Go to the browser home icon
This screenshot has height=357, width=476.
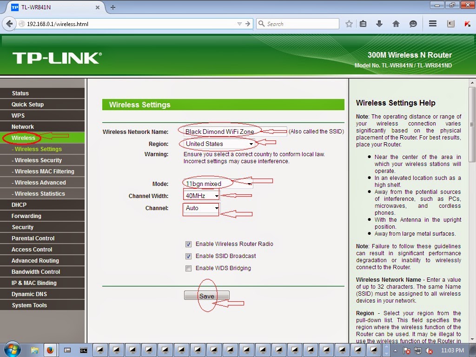pyautogui.click(x=396, y=24)
